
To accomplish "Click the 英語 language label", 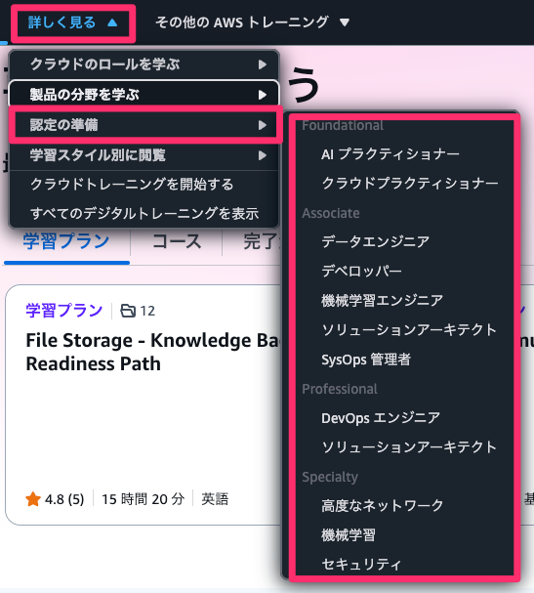I will [215, 499].
